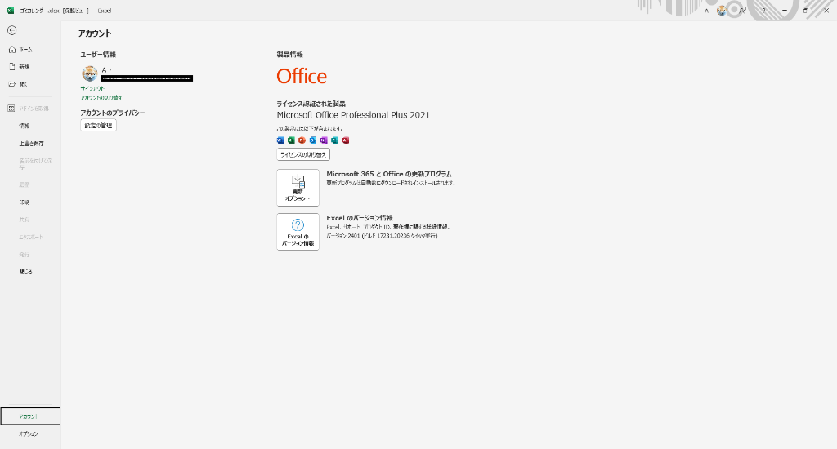The height and width of the screenshot is (449, 837).
Task: Click the サインアウト (Sign out) link
Action: pyautogui.click(x=92, y=88)
